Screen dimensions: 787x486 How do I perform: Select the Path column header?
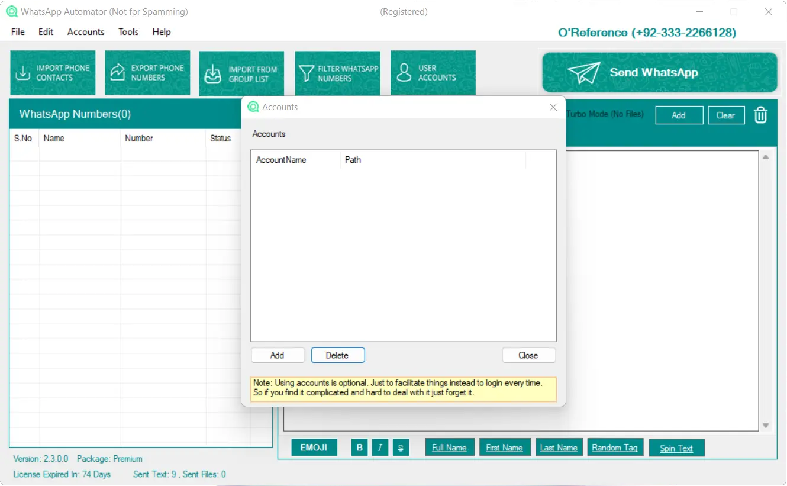433,160
